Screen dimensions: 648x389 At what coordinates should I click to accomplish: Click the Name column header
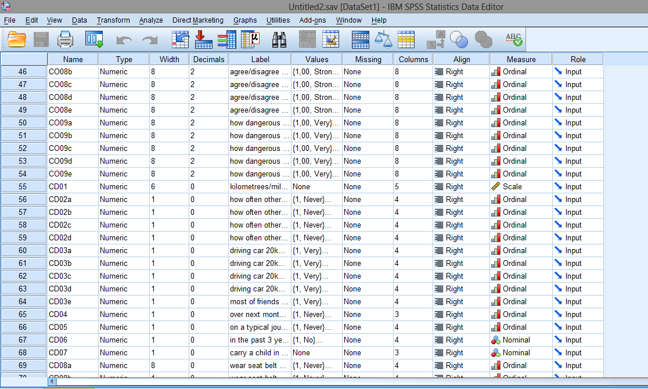pos(73,59)
